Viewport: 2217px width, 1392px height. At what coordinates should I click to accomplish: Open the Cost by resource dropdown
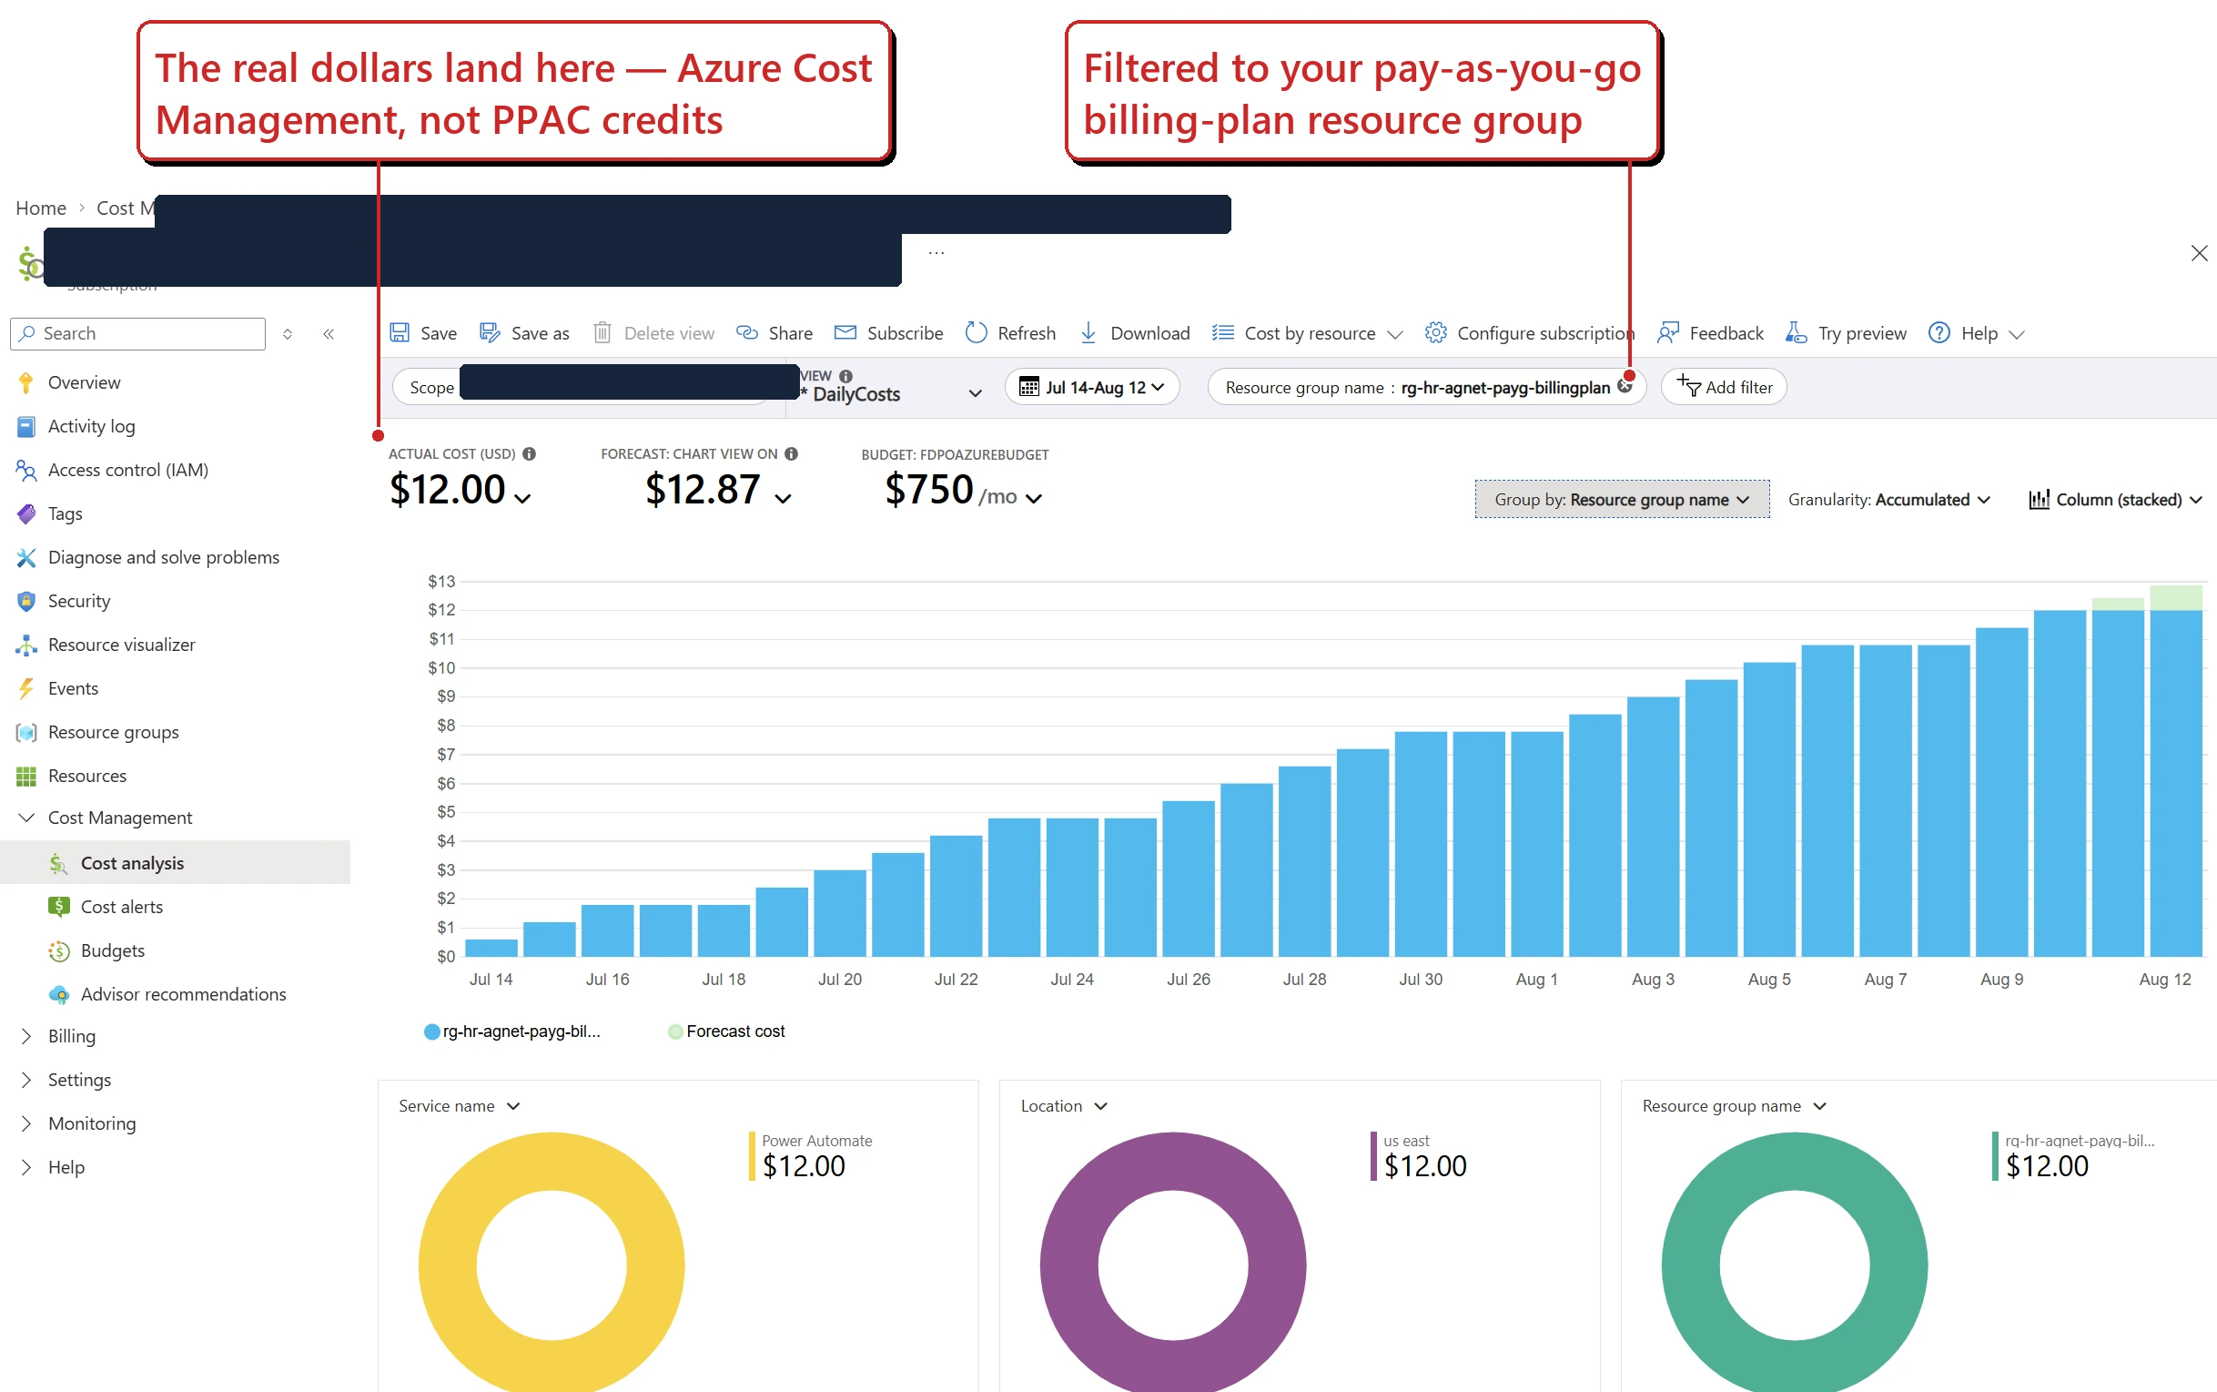[1308, 333]
